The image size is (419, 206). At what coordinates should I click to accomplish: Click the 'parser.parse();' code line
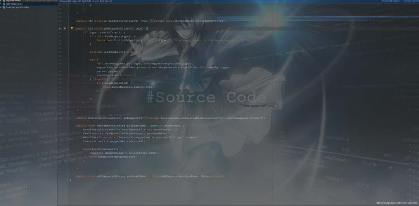109,71
